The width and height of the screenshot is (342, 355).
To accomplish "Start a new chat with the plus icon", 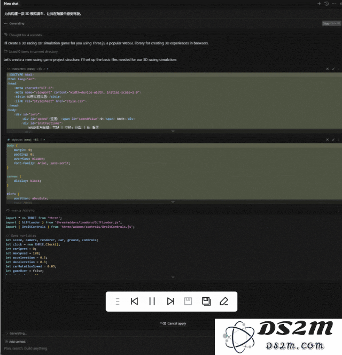I will (x=319, y=4).
